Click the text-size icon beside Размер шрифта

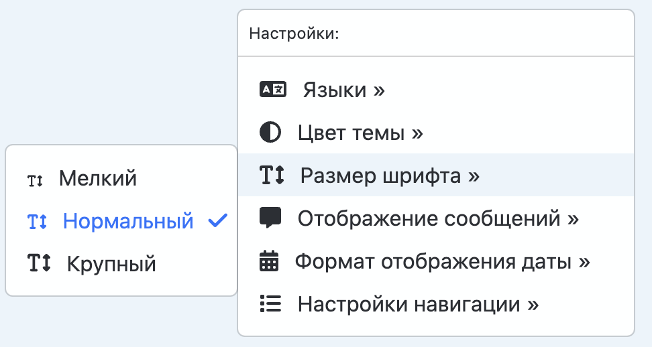coord(272,176)
